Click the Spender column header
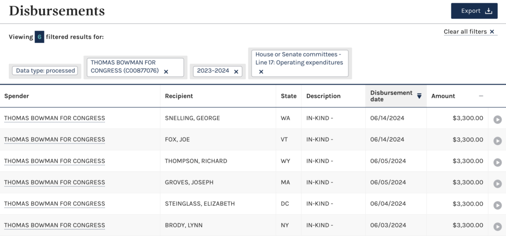 (16, 96)
